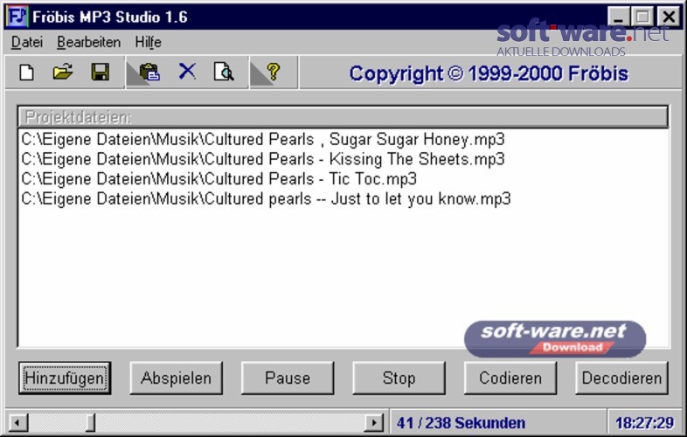
Task: Click the position slider thumb
Action: coord(90,423)
